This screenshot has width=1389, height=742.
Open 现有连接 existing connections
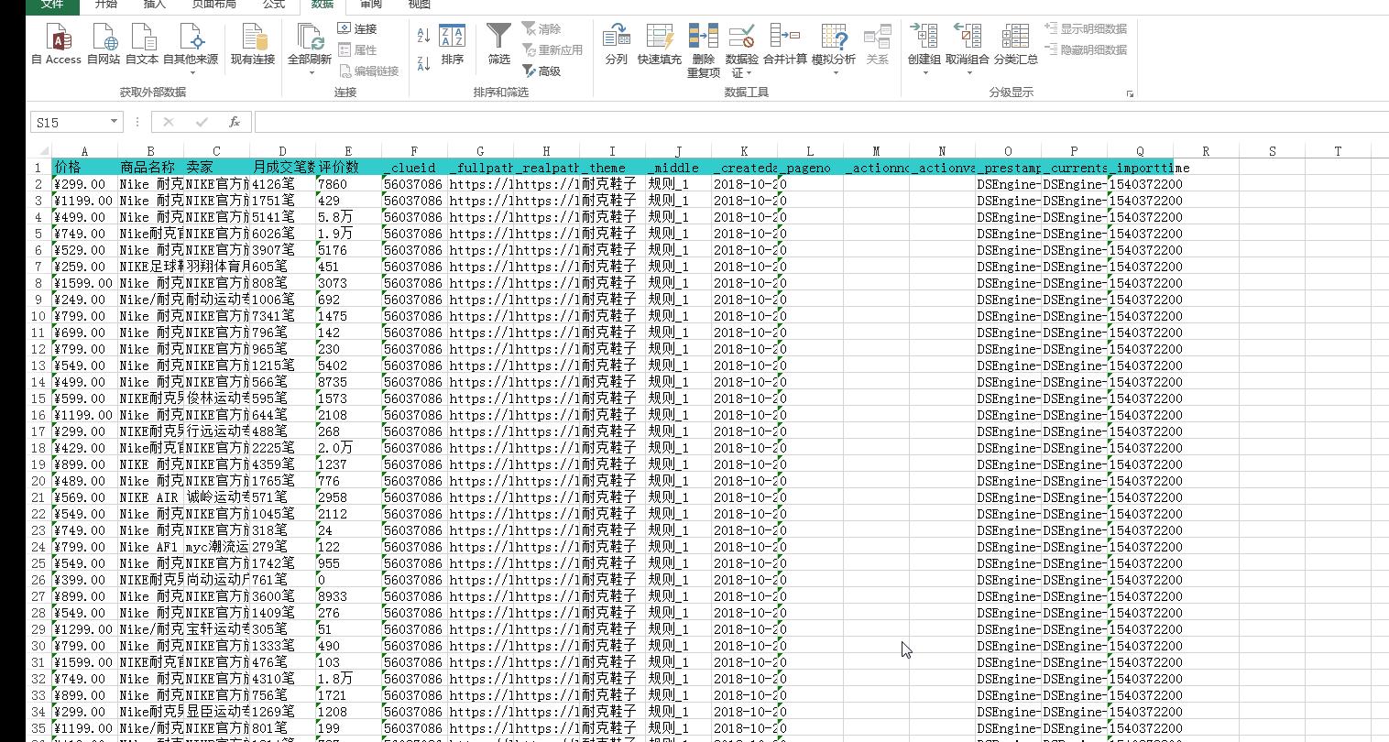(253, 45)
